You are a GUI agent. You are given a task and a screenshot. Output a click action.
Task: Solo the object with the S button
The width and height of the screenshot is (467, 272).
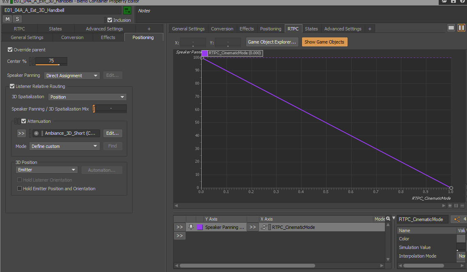(17, 19)
